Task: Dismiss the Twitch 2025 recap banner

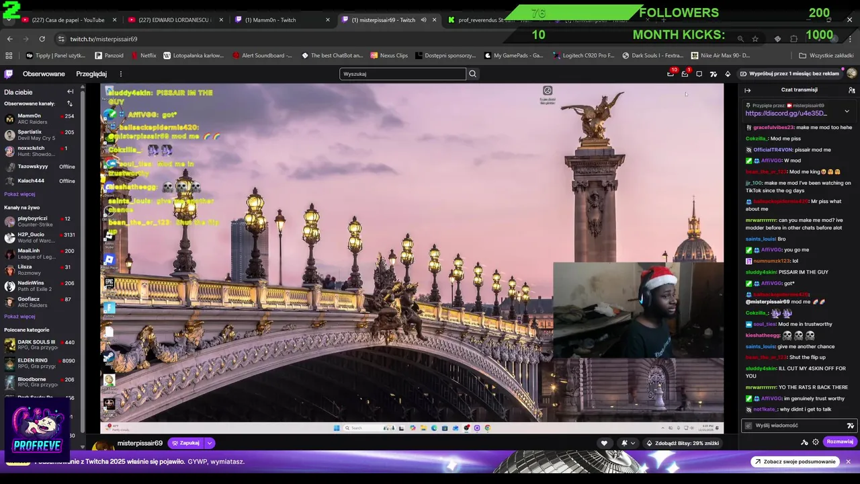Action: coord(849,462)
